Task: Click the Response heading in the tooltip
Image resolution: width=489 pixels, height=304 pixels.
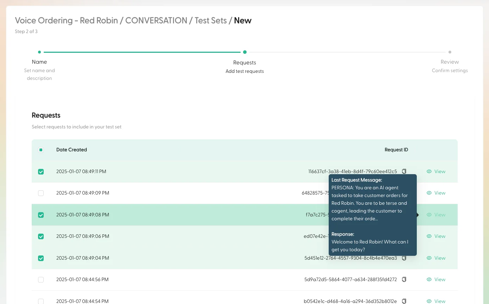Action: (x=343, y=234)
